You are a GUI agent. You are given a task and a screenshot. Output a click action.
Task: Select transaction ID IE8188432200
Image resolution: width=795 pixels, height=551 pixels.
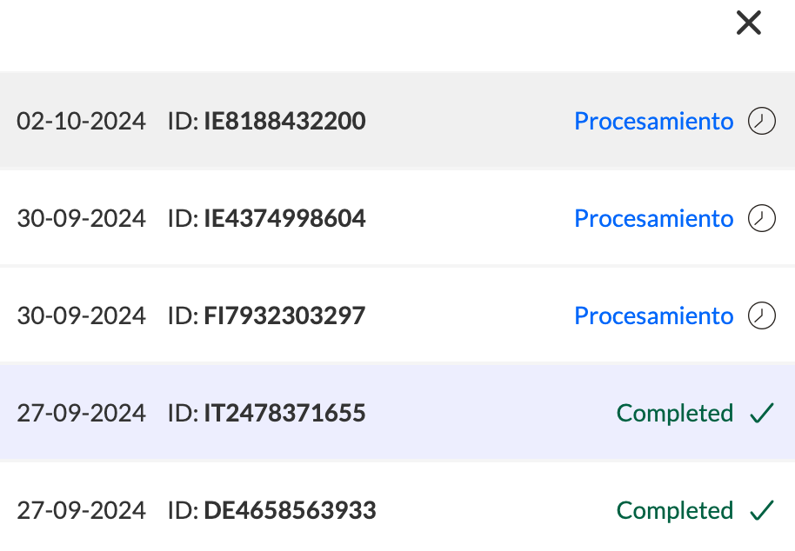click(284, 121)
